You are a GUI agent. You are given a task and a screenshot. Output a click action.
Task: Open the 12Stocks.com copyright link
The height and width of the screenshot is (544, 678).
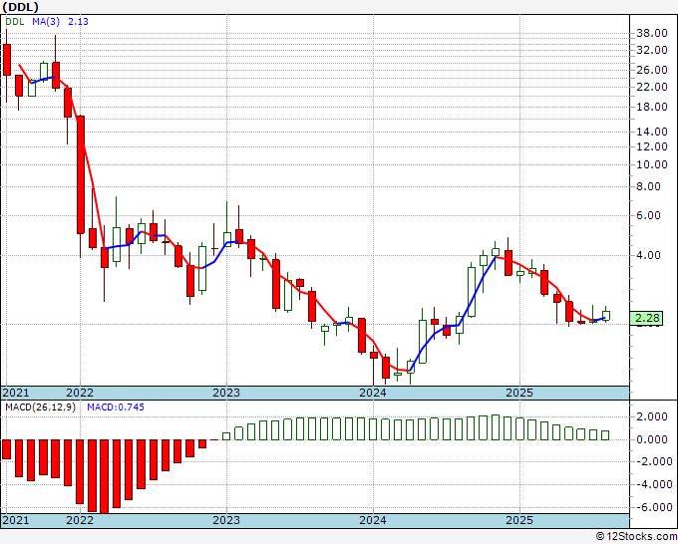click(636, 537)
